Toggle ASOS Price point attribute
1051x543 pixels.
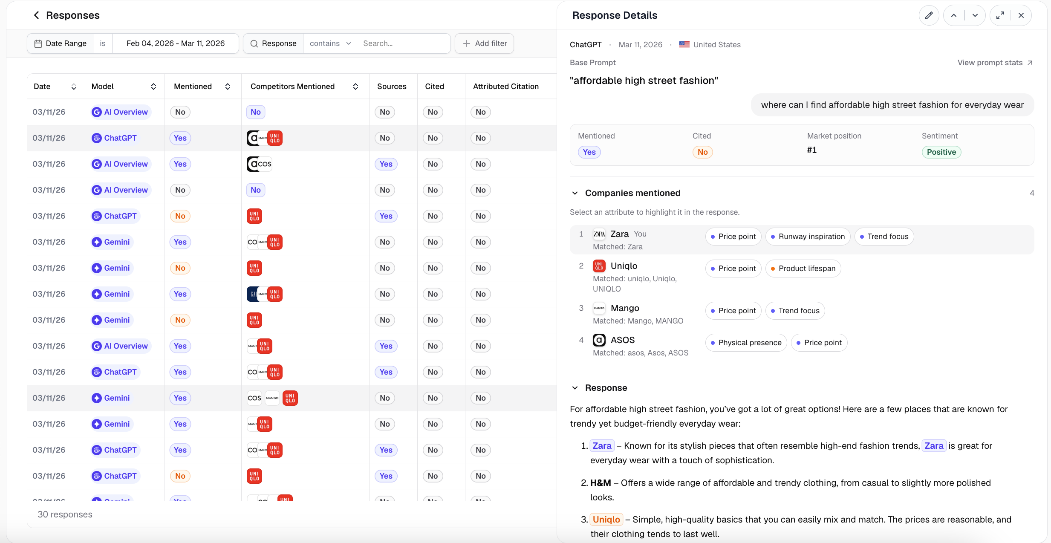point(819,343)
